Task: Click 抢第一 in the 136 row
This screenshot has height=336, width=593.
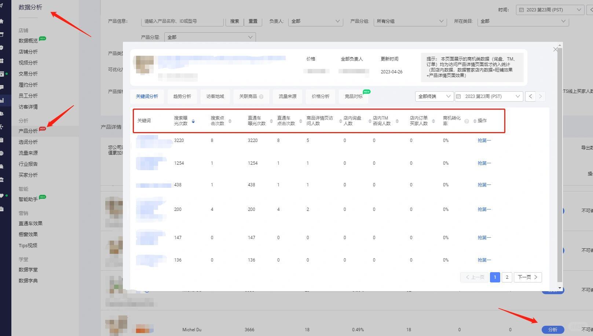Action: (x=484, y=260)
